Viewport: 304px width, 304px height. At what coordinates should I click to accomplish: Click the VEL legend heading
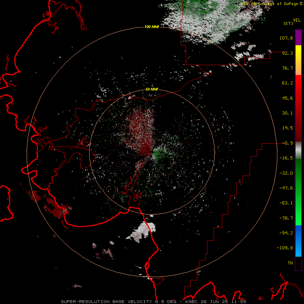297,20
